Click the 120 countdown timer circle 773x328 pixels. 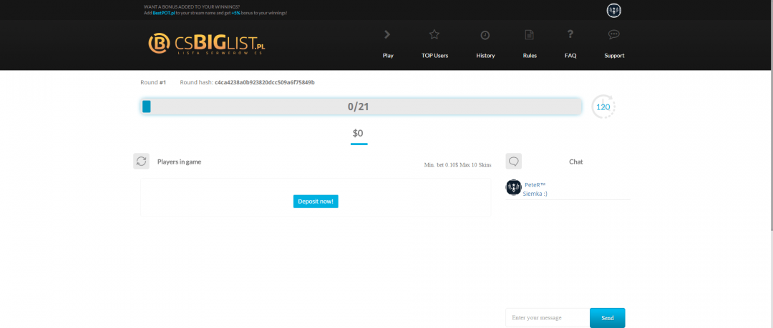click(x=603, y=107)
